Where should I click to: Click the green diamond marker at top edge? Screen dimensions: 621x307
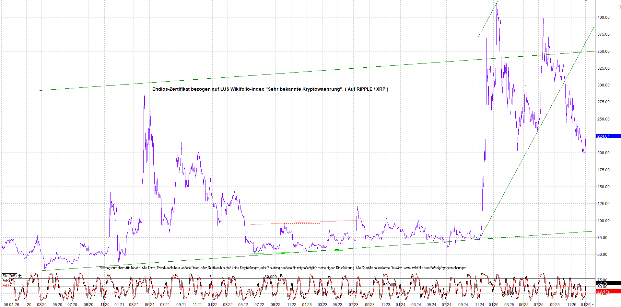(x=586, y=1)
